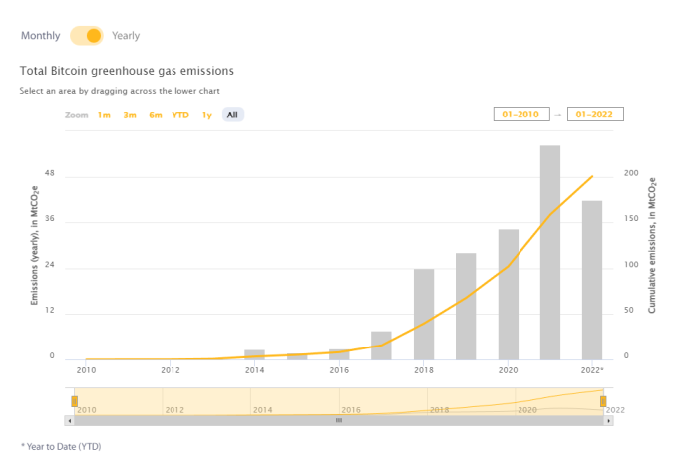Viewport: 694px width, 463px height.
Task: Select the Monthly label
Action: click(x=40, y=35)
